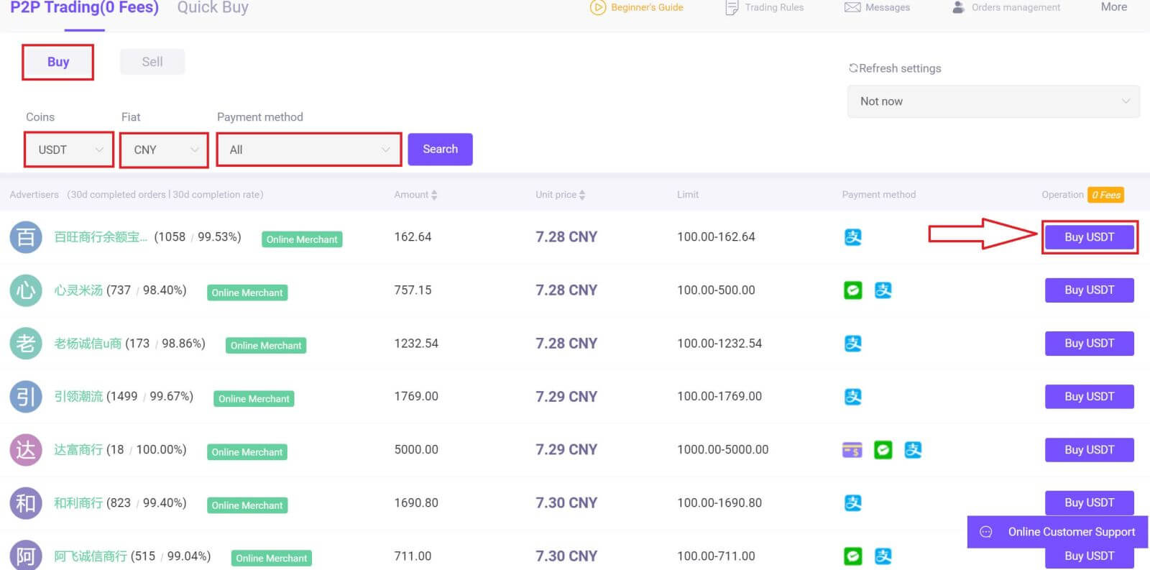Open the Trading Rules document icon

tap(732, 8)
